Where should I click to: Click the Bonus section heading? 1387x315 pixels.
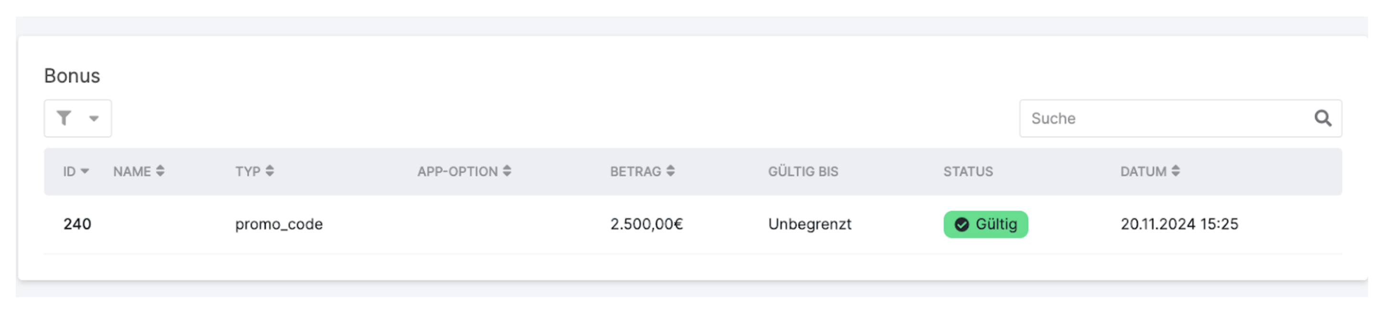click(72, 76)
